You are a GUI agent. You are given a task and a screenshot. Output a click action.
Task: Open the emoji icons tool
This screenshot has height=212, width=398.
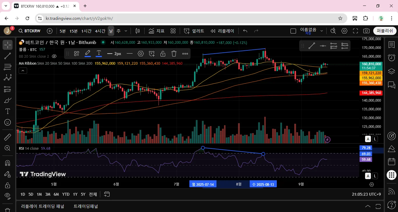click(x=8, y=122)
